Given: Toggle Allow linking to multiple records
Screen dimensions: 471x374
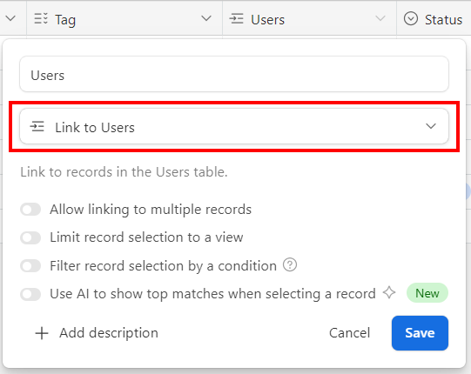Looking at the screenshot, I should pyautogui.click(x=30, y=210).
